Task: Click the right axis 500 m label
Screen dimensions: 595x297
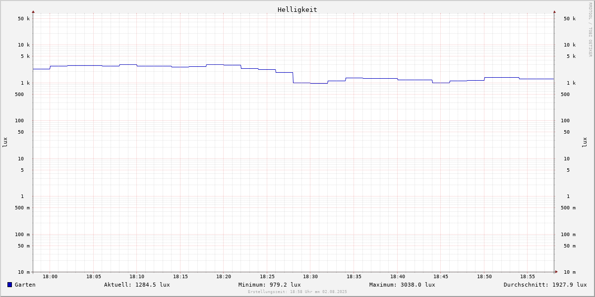Action: tap(568, 208)
